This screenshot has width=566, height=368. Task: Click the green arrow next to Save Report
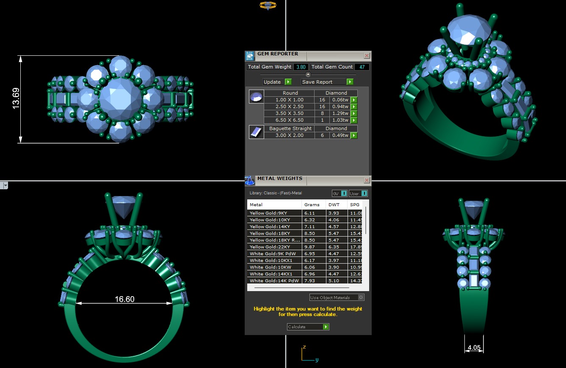(350, 82)
